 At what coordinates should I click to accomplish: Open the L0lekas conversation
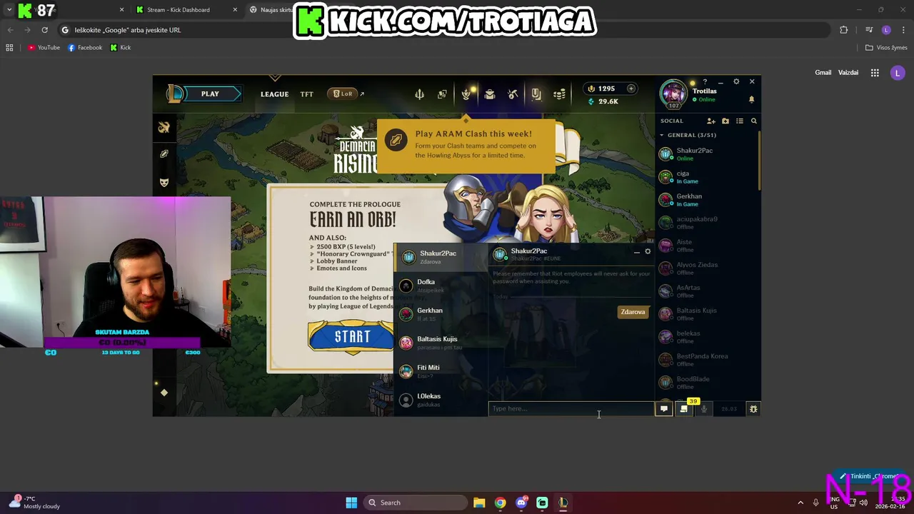point(441,400)
